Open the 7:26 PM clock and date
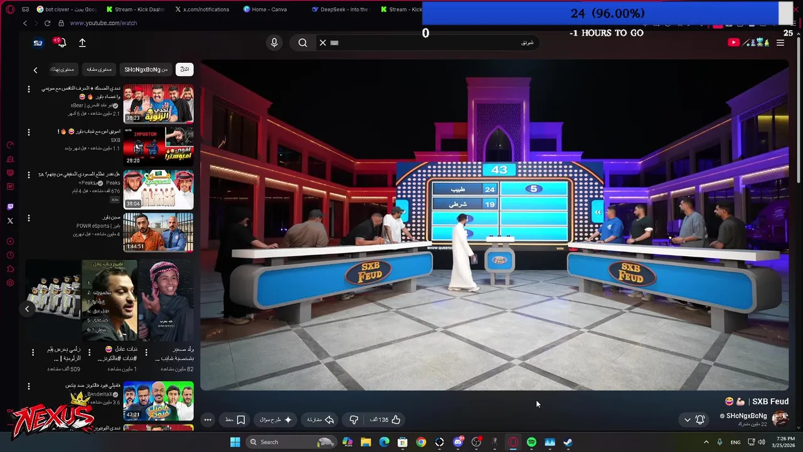 tap(785, 442)
